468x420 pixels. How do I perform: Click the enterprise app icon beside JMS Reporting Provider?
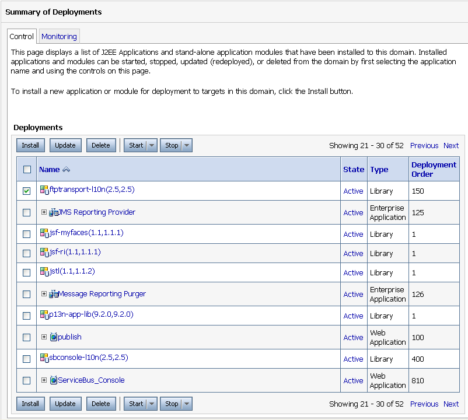point(54,212)
